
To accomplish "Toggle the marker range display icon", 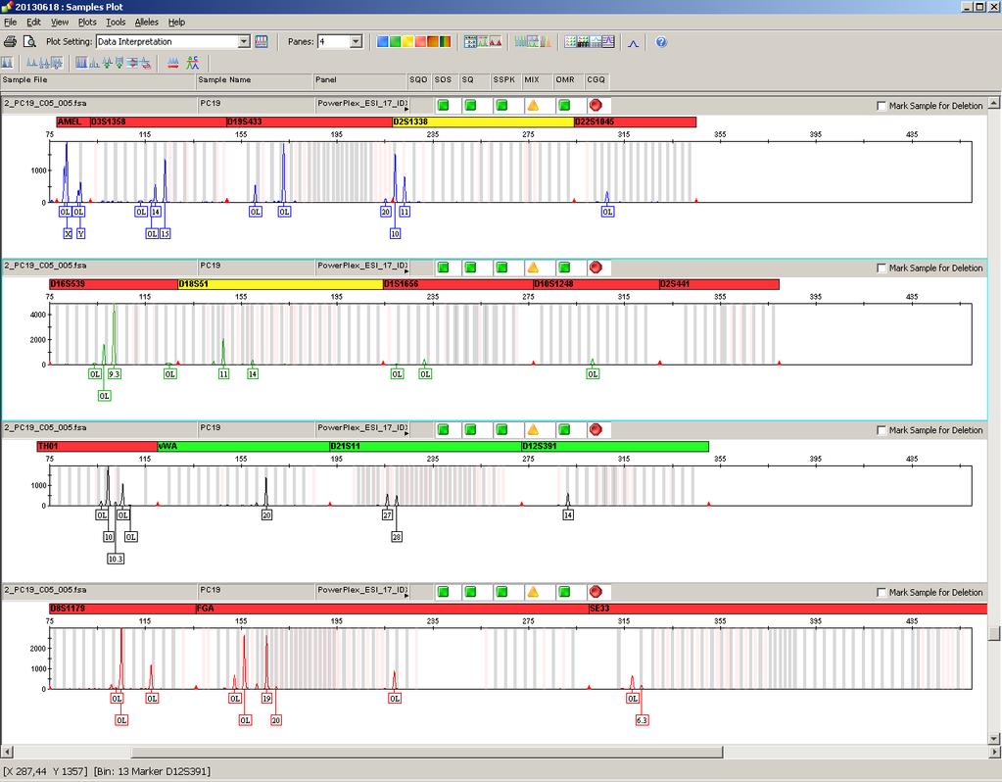I will point(483,41).
